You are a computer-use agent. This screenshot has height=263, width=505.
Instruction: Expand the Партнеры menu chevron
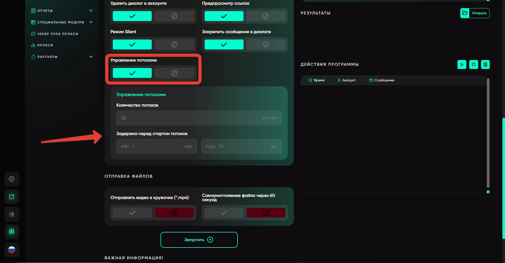[x=91, y=57]
